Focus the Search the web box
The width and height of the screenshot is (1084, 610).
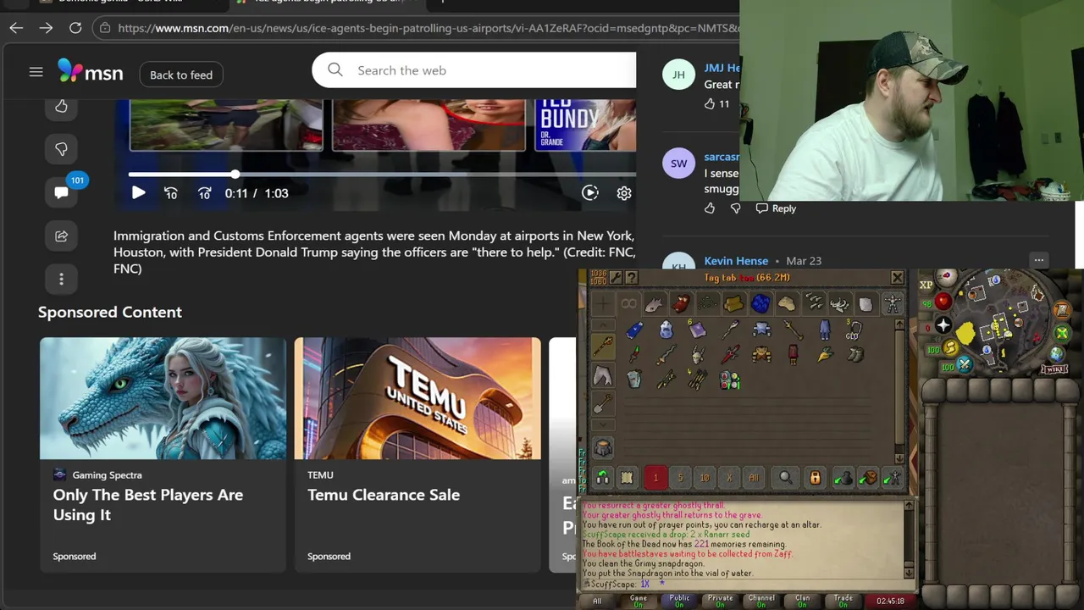474,70
